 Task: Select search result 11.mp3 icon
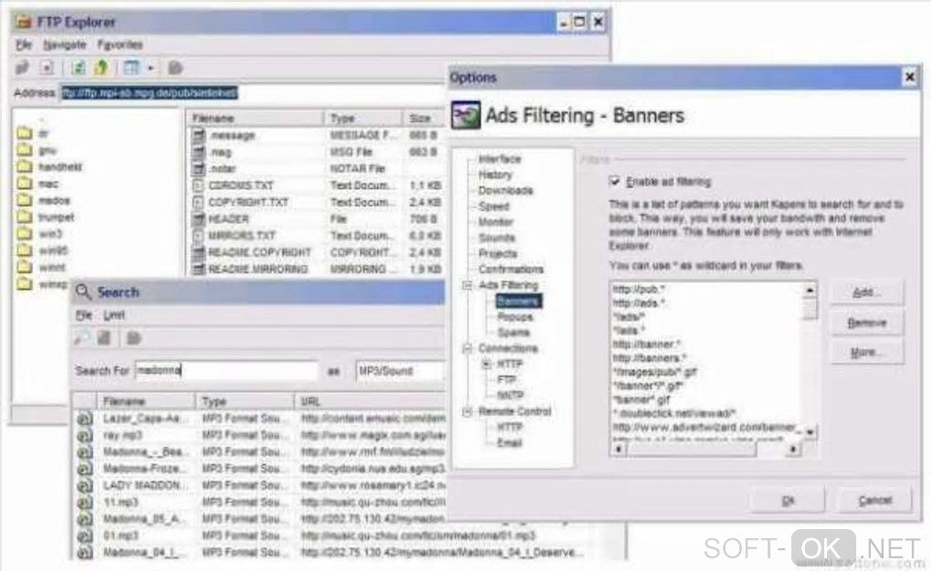[x=85, y=503]
